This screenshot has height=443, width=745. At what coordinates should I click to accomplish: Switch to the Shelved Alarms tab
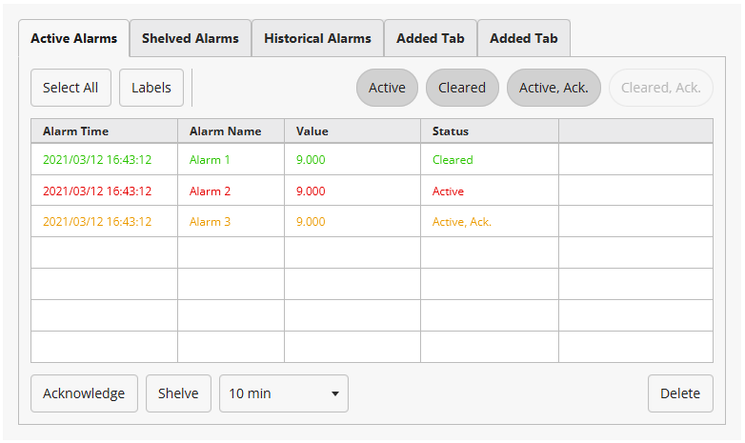click(191, 39)
